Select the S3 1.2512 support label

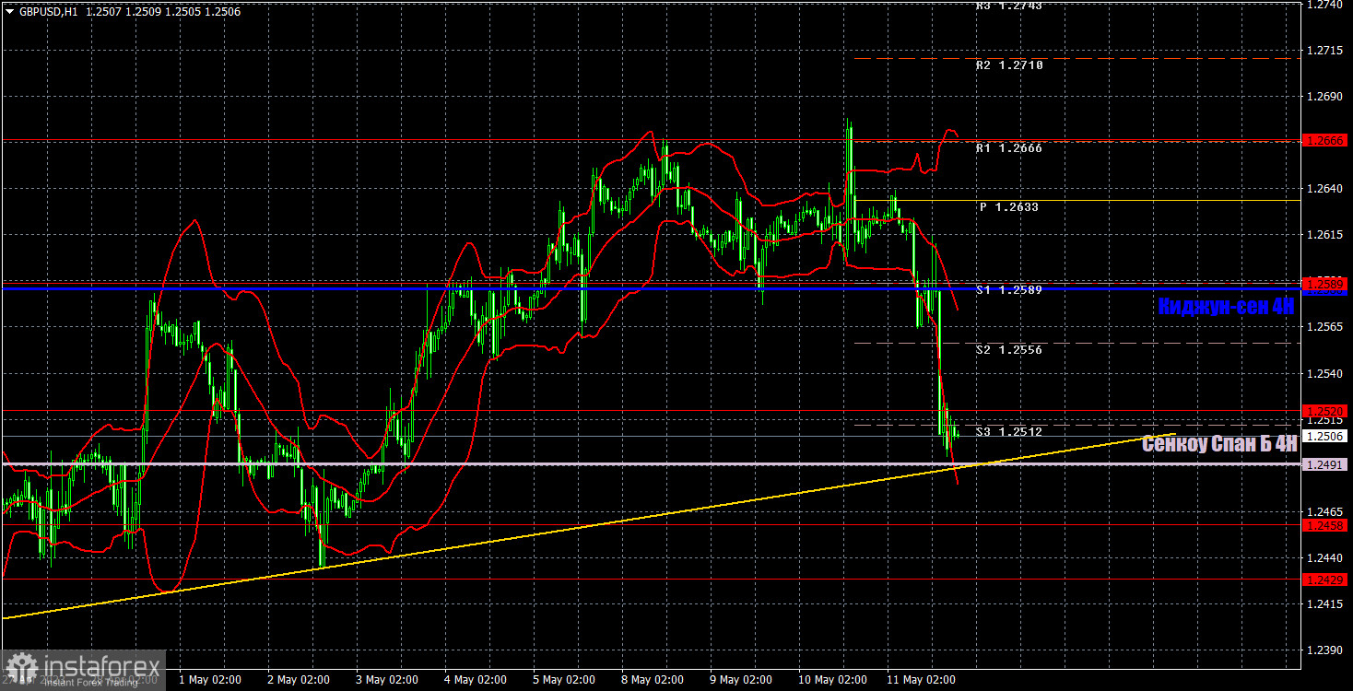1010,431
